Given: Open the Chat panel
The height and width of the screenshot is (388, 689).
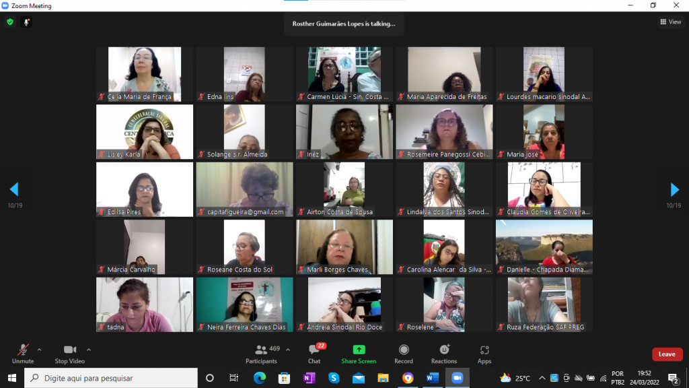Looking at the screenshot, I should (314, 353).
